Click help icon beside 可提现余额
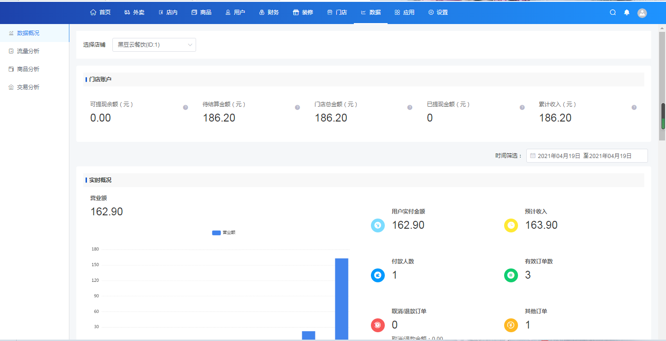666x341 pixels. pos(185,107)
